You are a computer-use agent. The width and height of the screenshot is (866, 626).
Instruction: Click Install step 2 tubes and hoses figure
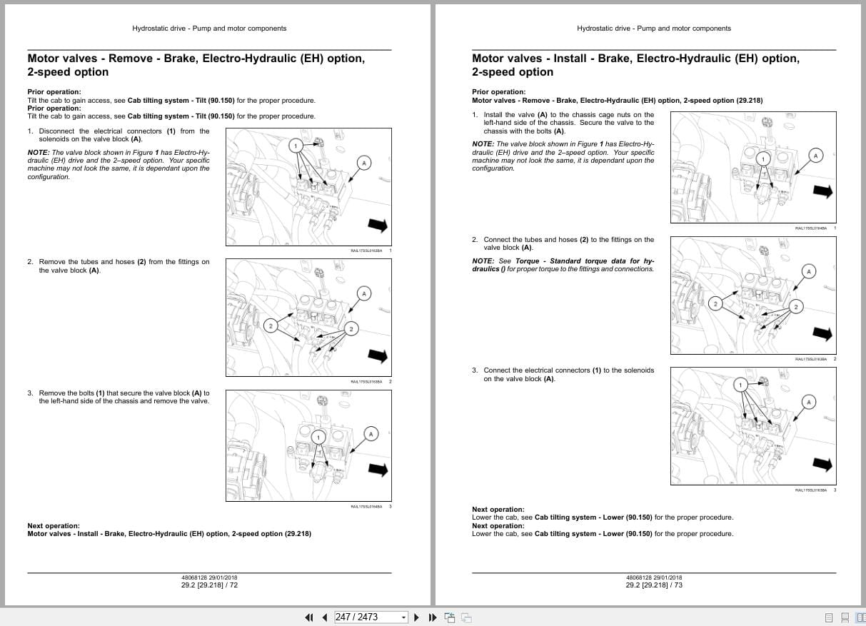754,296
